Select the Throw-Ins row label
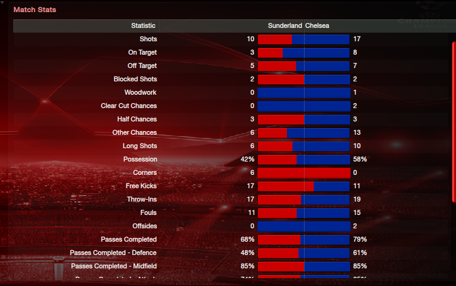This screenshot has height=286, width=456. (x=142, y=200)
